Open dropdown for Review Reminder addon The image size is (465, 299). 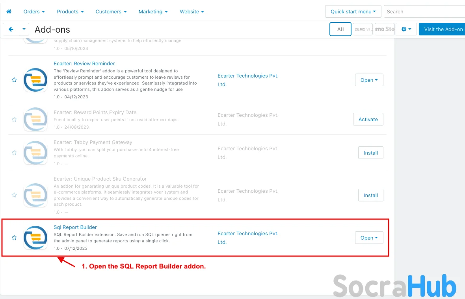(x=369, y=80)
